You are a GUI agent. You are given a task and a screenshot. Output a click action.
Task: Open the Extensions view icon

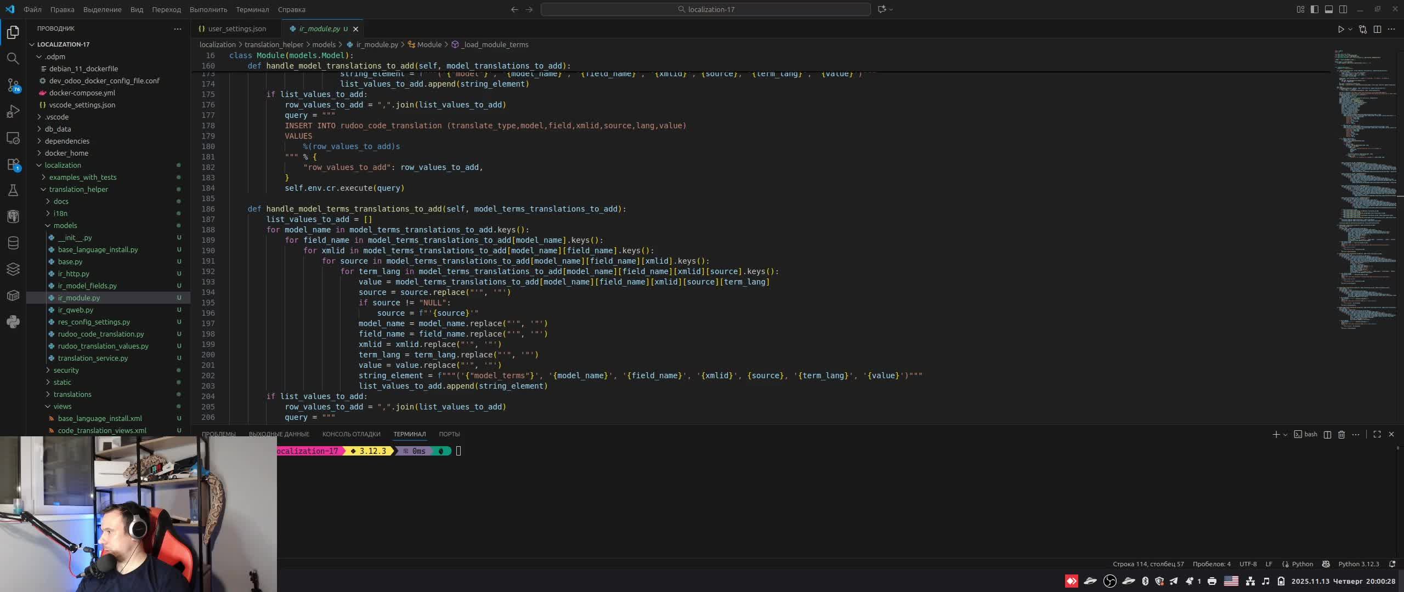pos(13,164)
